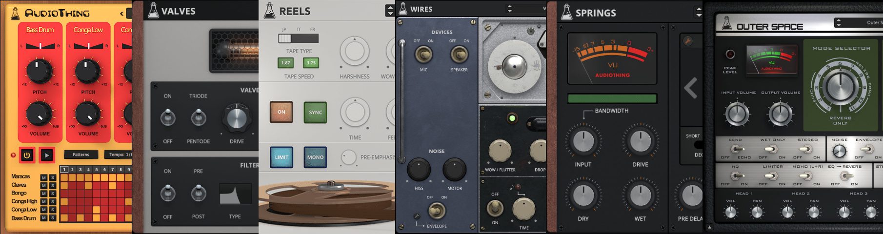Viewport: 883px width, 234px height.
Task: Click the Valves filter TYPE shape display
Action: point(235,194)
